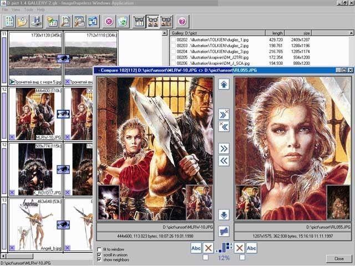Enable the fit to window checkbox
The width and height of the screenshot is (355, 266).
pos(99,249)
